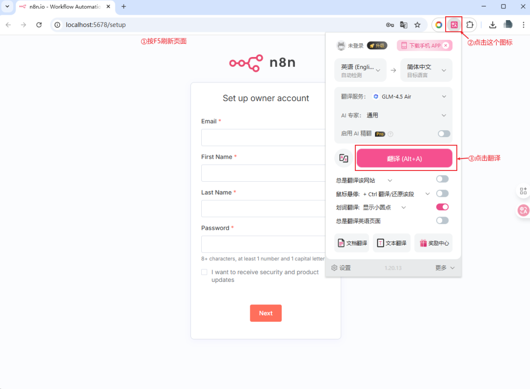The height and width of the screenshot is (389, 530).
Task: Click the Last Name input field
Action: click(x=264, y=208)
